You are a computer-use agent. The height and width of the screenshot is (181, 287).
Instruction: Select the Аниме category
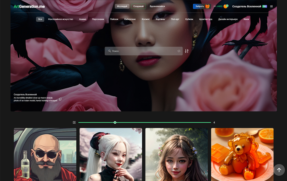click(x=82, y=19)
